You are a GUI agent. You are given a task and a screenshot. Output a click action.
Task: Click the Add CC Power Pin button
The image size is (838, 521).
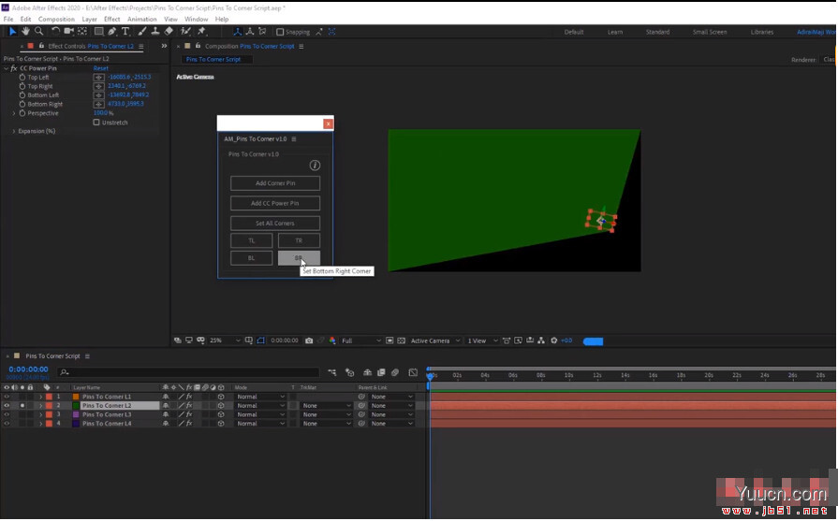point(275,203)
